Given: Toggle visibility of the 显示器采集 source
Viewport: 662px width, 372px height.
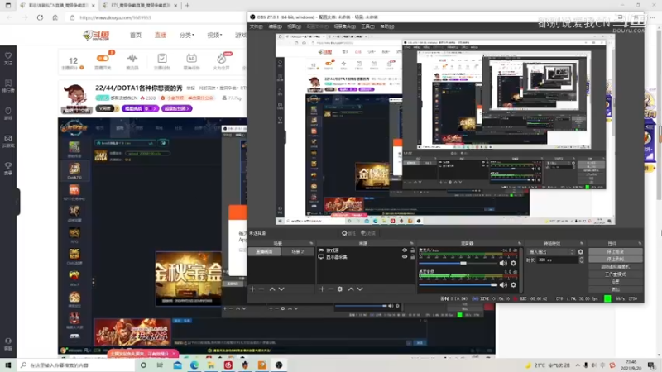Looking at the screenshot, I should (405, 256).
